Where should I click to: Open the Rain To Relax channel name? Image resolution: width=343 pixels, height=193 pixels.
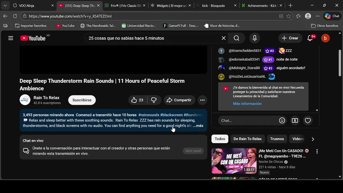pos(46,98)
